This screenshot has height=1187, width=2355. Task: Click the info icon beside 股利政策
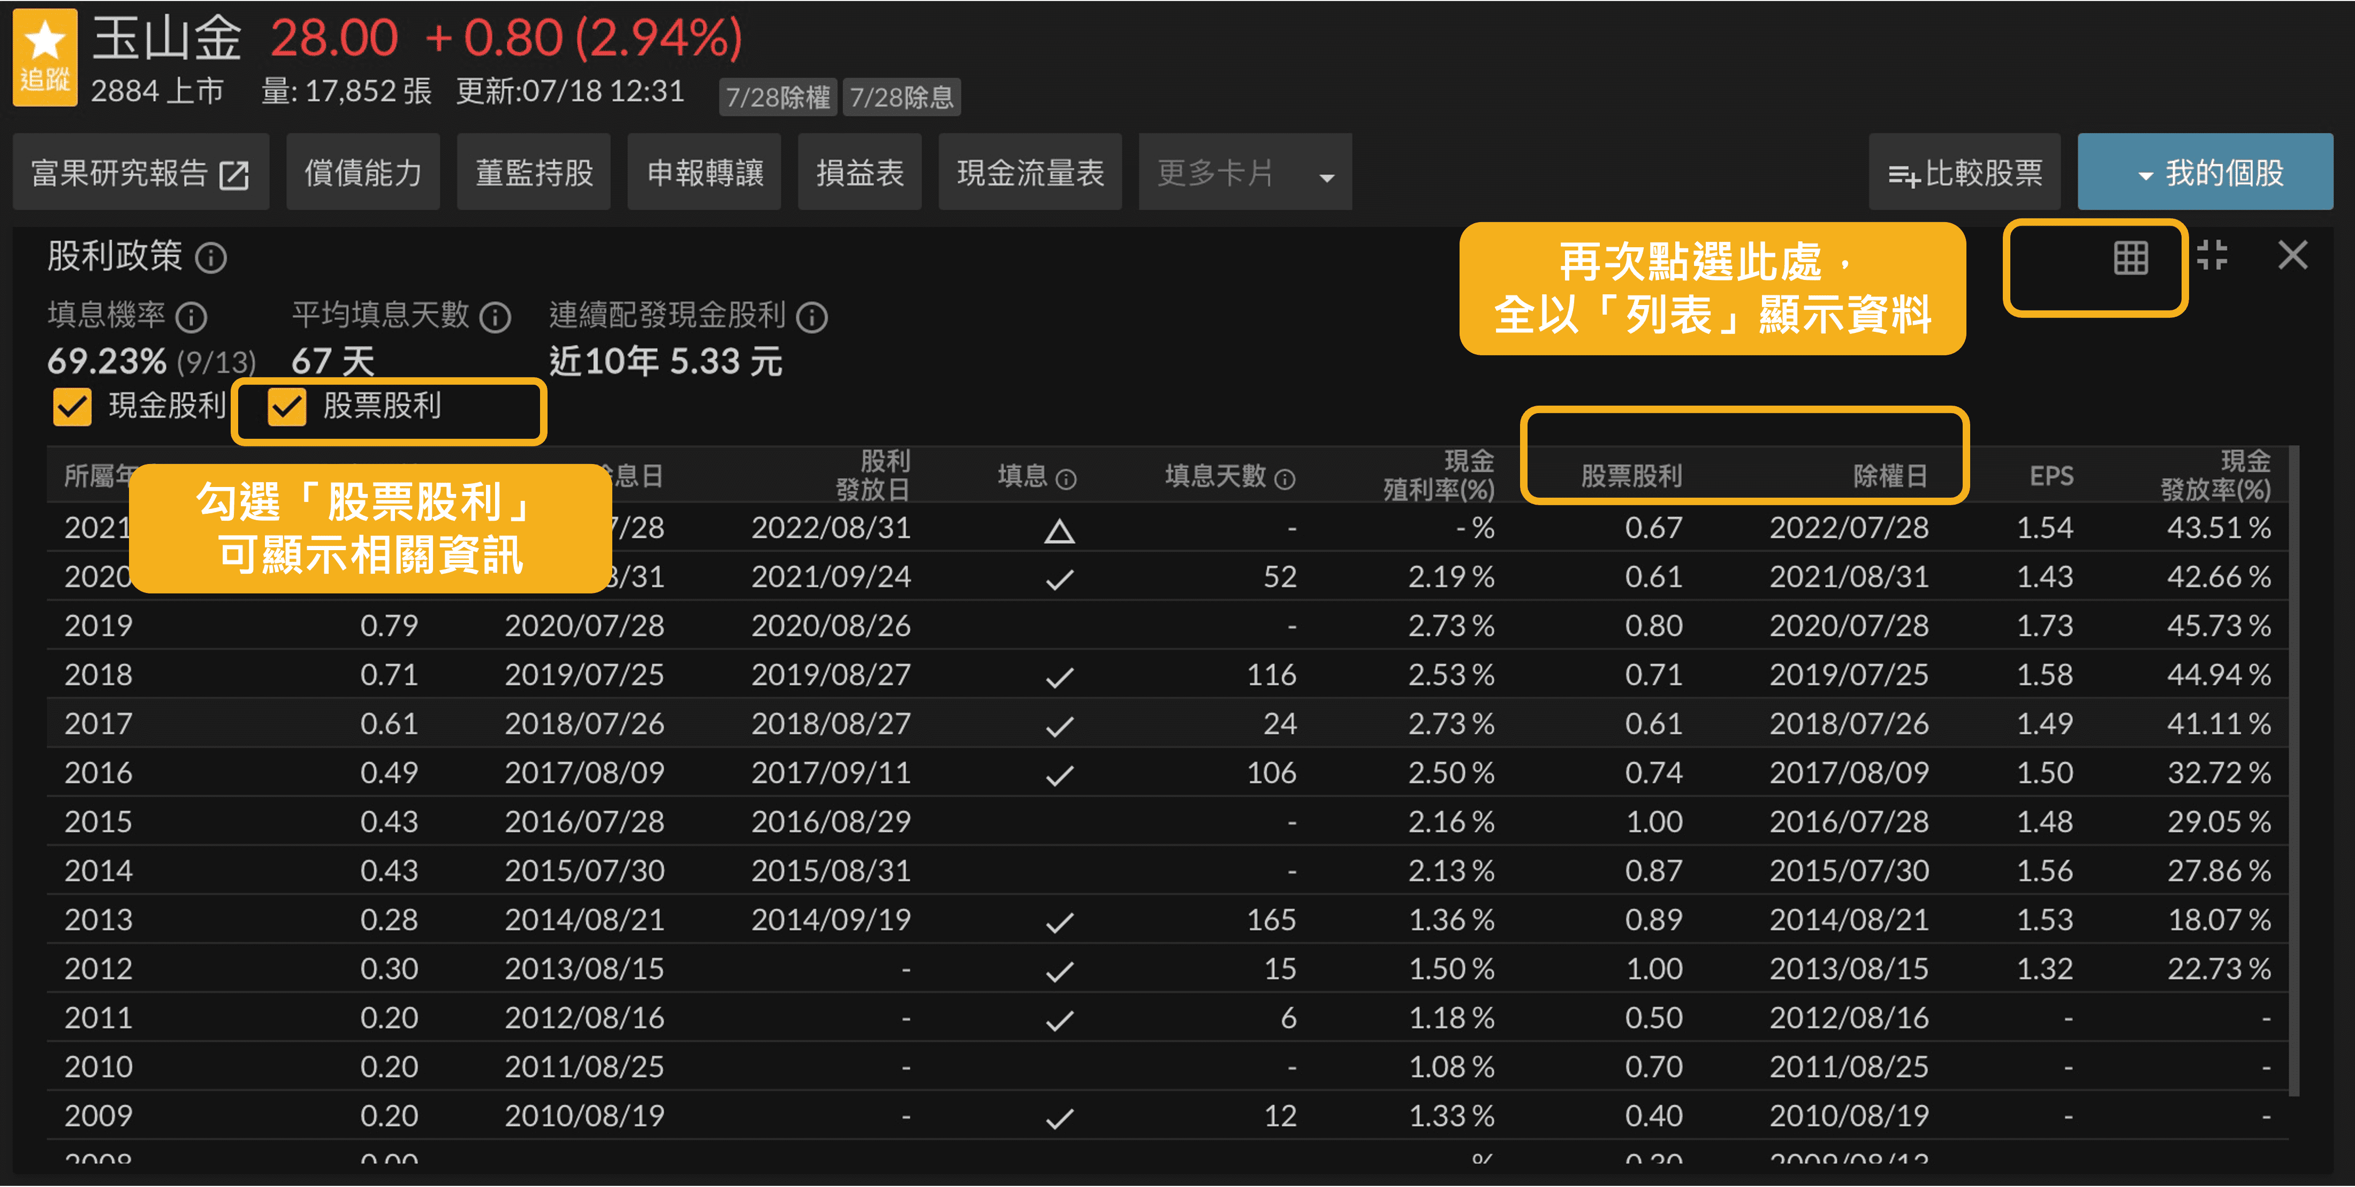coord(211,258)
